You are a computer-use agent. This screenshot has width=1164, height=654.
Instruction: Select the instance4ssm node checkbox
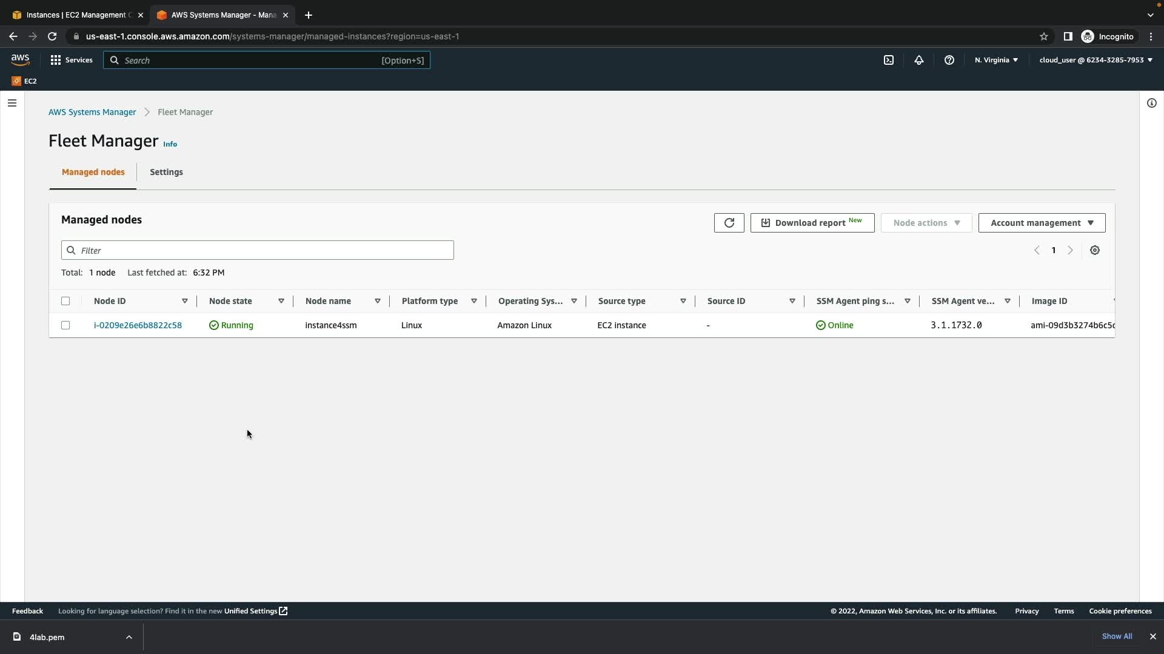click(65, 325)
